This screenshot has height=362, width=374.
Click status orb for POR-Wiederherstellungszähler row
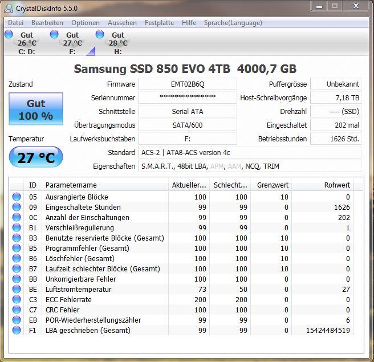[17, 320]
